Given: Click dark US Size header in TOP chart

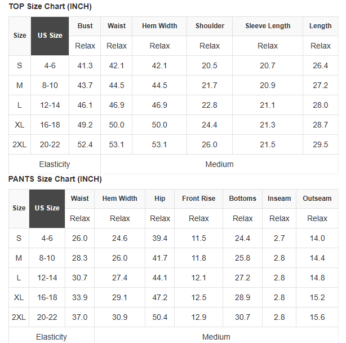Looking at the screenshot, I should click(x=50, y=36).
